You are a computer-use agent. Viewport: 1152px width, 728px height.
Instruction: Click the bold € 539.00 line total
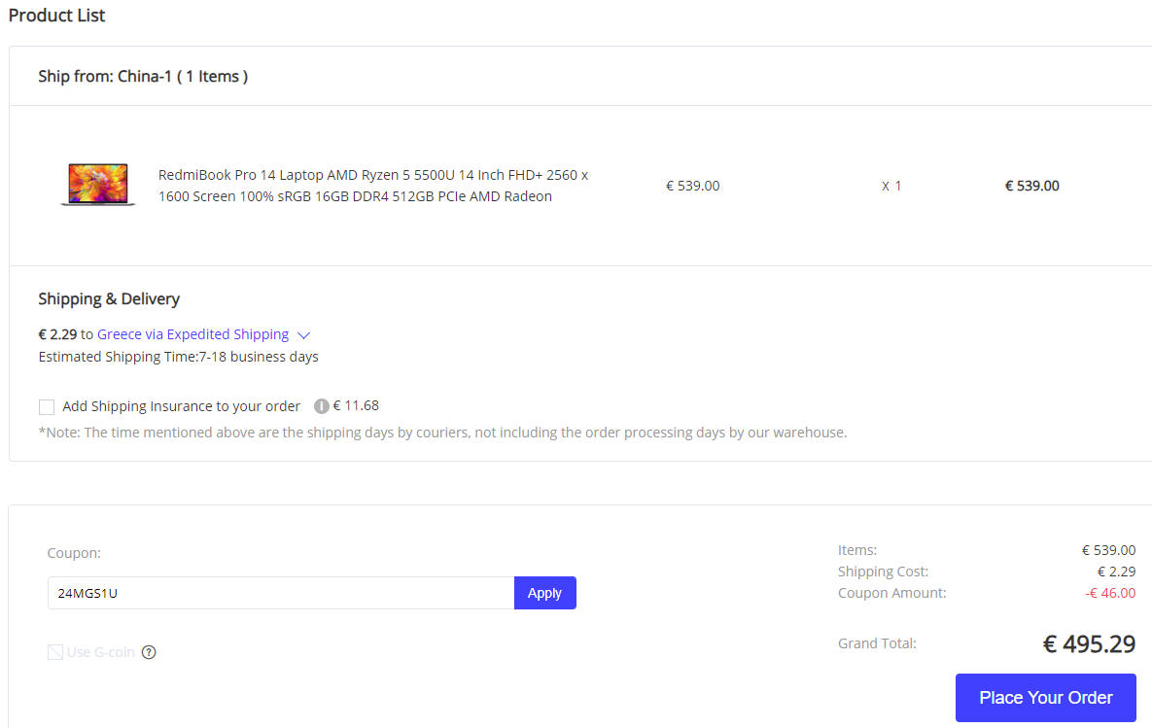1031,186
